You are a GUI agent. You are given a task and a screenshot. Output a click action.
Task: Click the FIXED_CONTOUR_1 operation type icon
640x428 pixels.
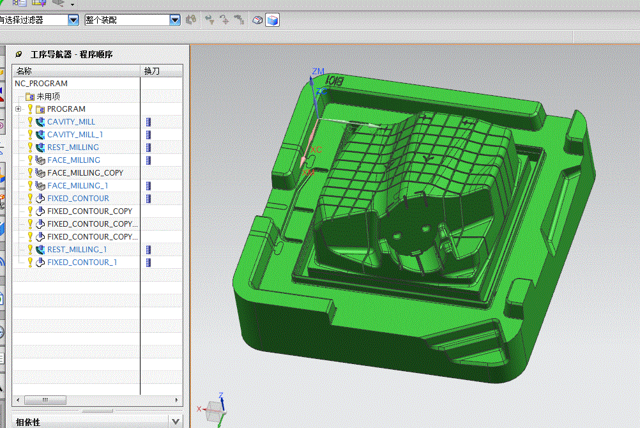(x=40, y=262)
